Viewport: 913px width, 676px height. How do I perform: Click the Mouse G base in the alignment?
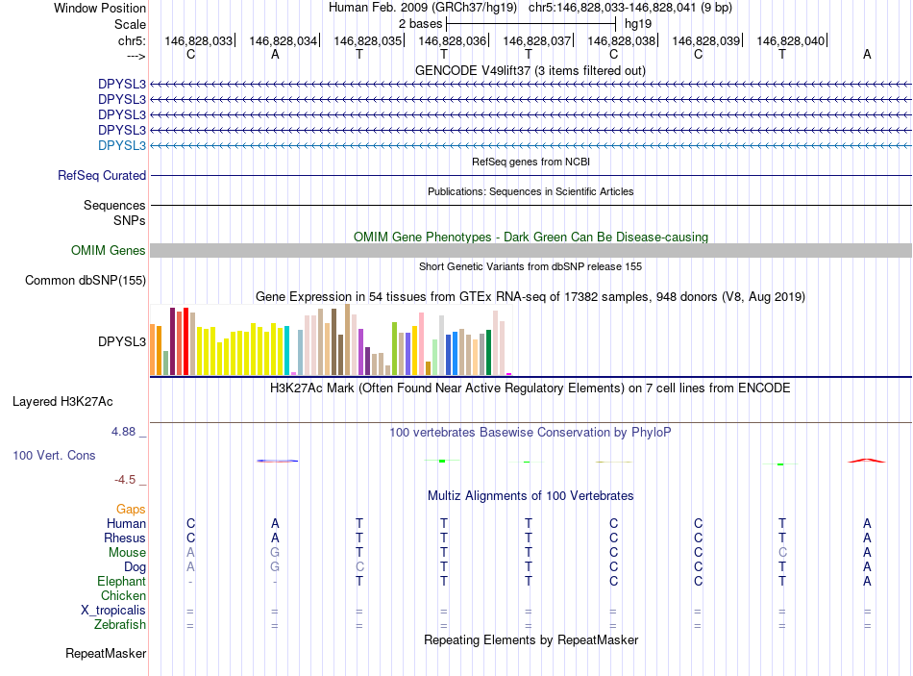[275, 553]
